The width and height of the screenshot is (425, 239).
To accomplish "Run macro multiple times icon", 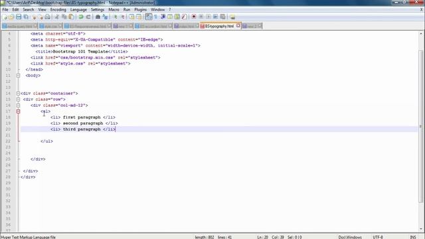I will [x=215, y=17].
